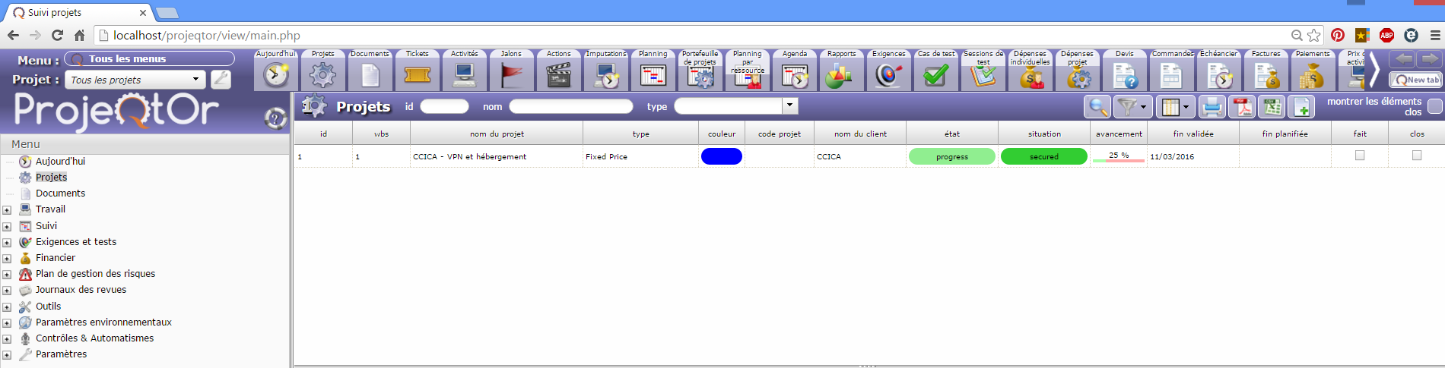Expand the Suivi menu node
This screenshot has width=1445, height=368.
click(x=7, y=226)
